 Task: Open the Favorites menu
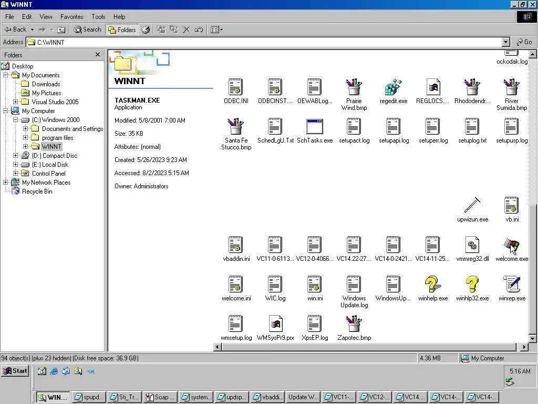[x=71, y=16]
